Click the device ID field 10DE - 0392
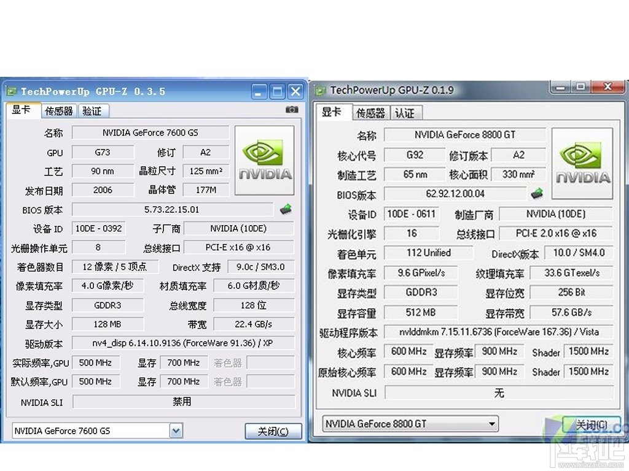The image size is (629, 471). (x=99, y=228)
